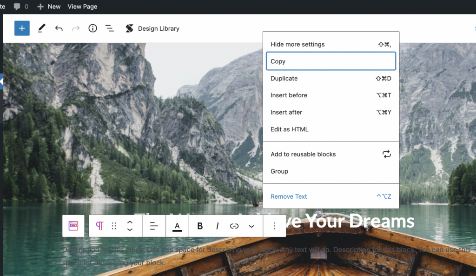Viewport: 476px width, 276px height.
Task: Open the block list view outline
Action: click(x=110, y=28)
